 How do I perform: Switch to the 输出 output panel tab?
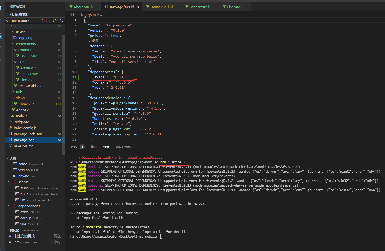coord(94,147)
